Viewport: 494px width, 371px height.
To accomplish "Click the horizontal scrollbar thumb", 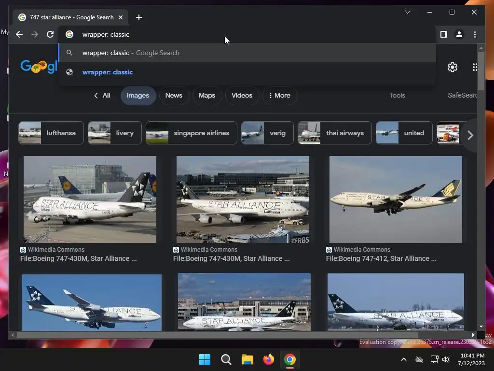I will coord(218,335).
